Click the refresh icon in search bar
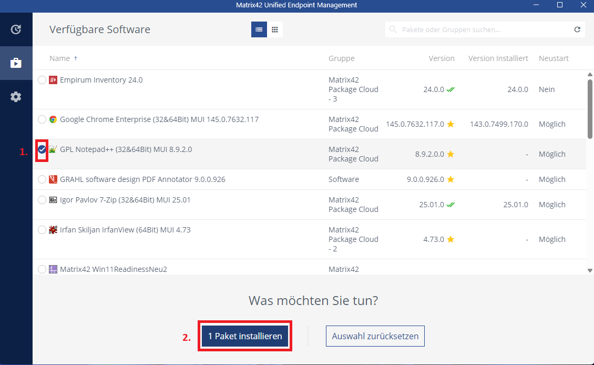This screenshot has height=365, width=594. tap(577, 30)
